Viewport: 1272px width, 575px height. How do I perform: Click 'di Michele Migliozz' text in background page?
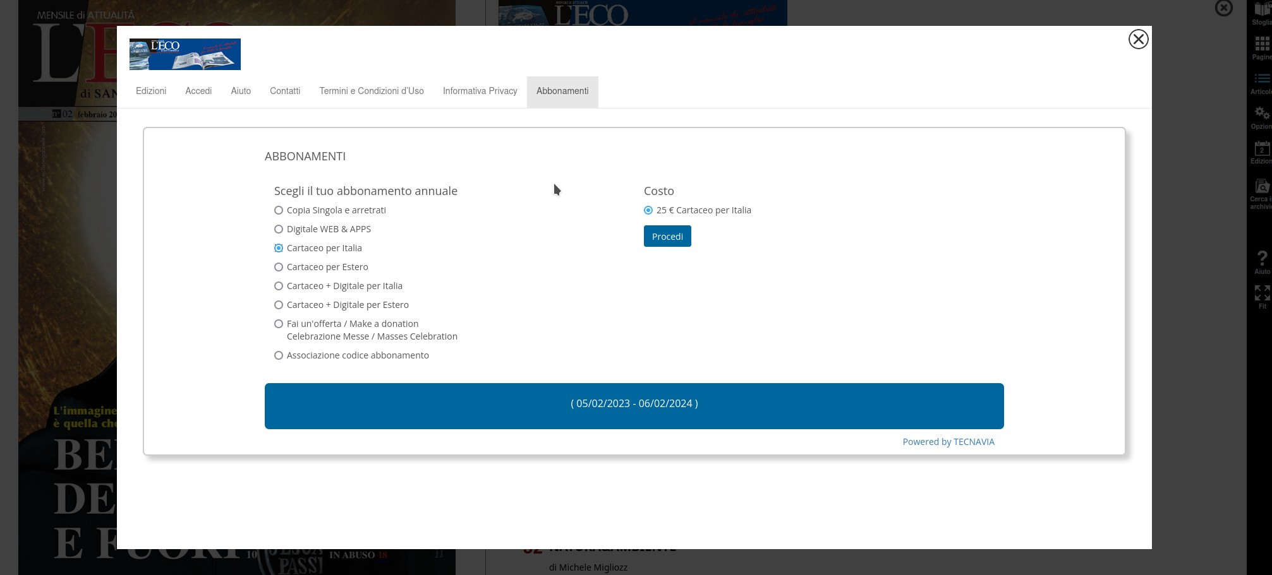point(588,567)
